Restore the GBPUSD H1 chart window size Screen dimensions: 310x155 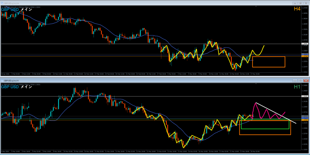click(301, 81)
